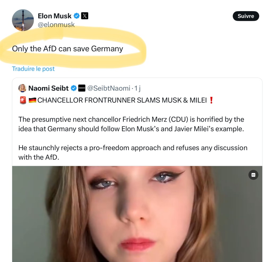Open Naomi Seibt's small profile avatar
The width and height of the screenshot is (272, 262).
[x=22, y=88]
